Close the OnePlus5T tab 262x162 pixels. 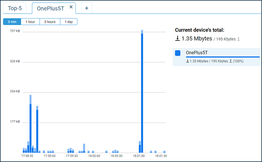[x=71, y=7]
